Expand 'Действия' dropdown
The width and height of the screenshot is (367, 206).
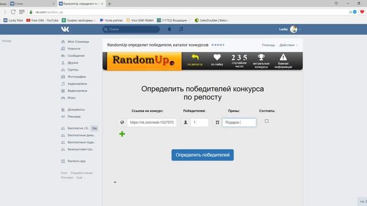coord(288,45)
